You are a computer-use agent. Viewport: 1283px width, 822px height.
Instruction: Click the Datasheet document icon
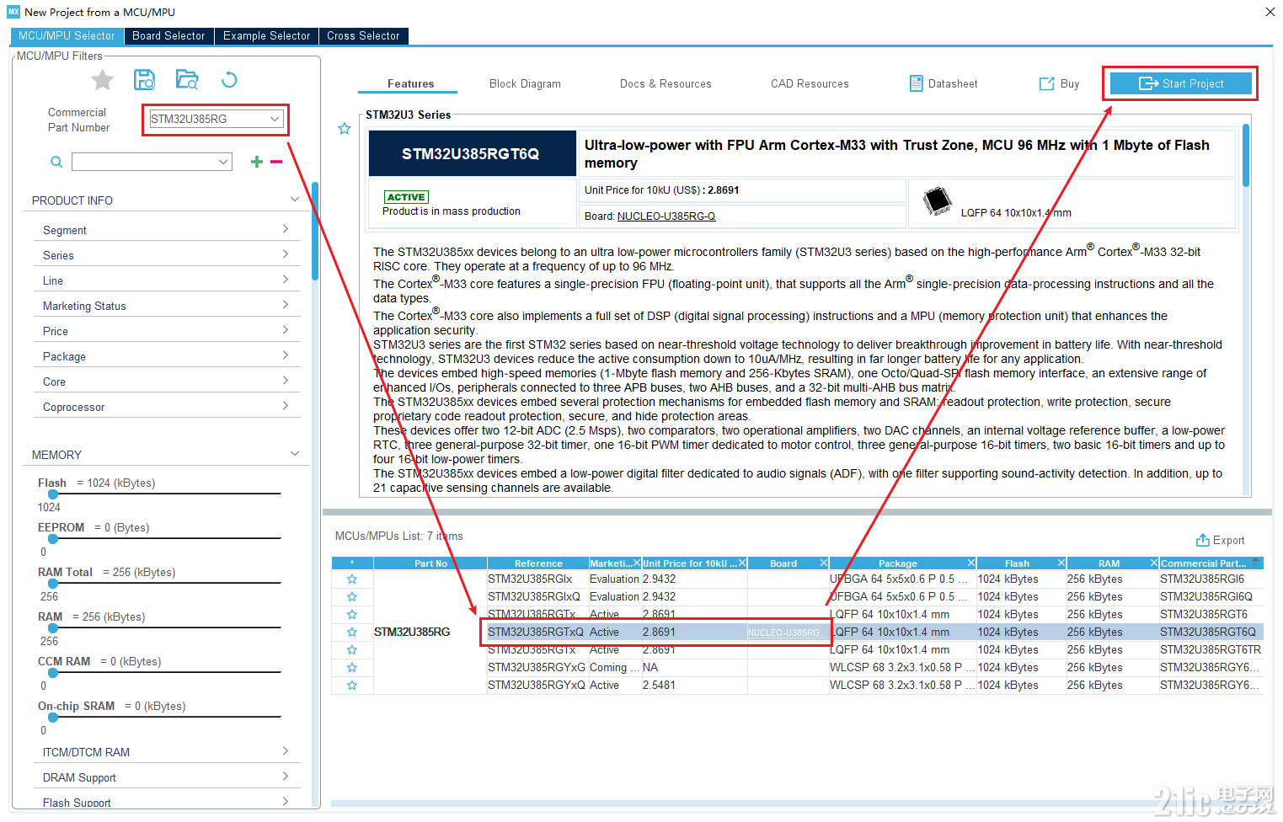click(917, 83)
